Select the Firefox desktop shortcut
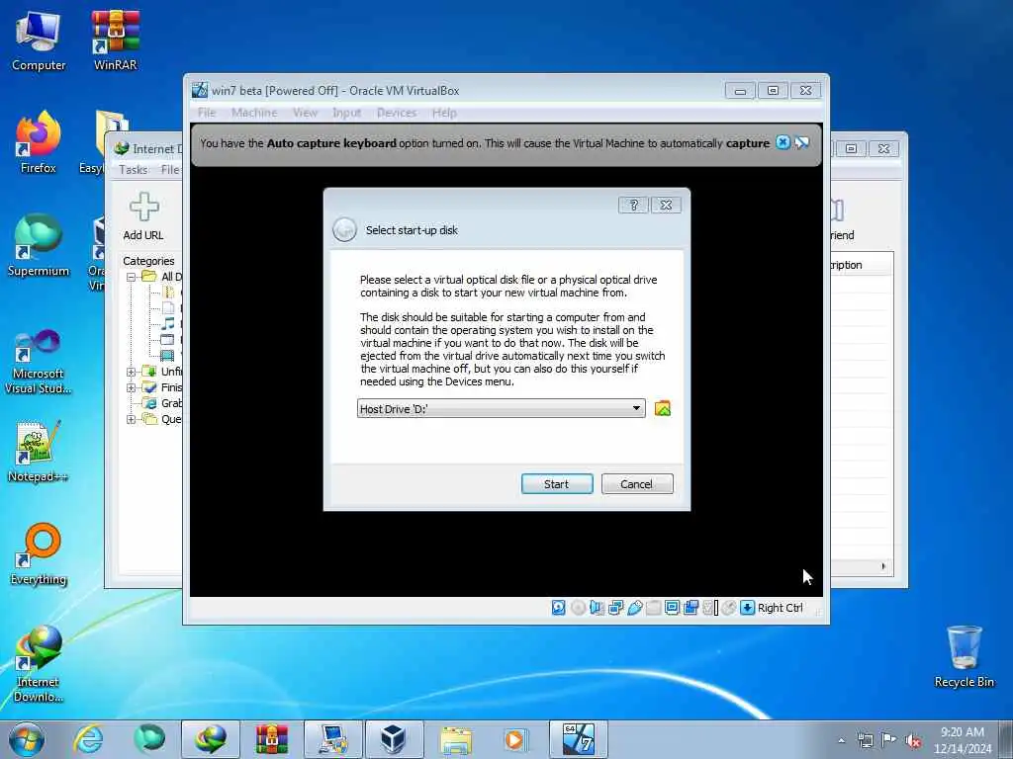 point(39,142)
